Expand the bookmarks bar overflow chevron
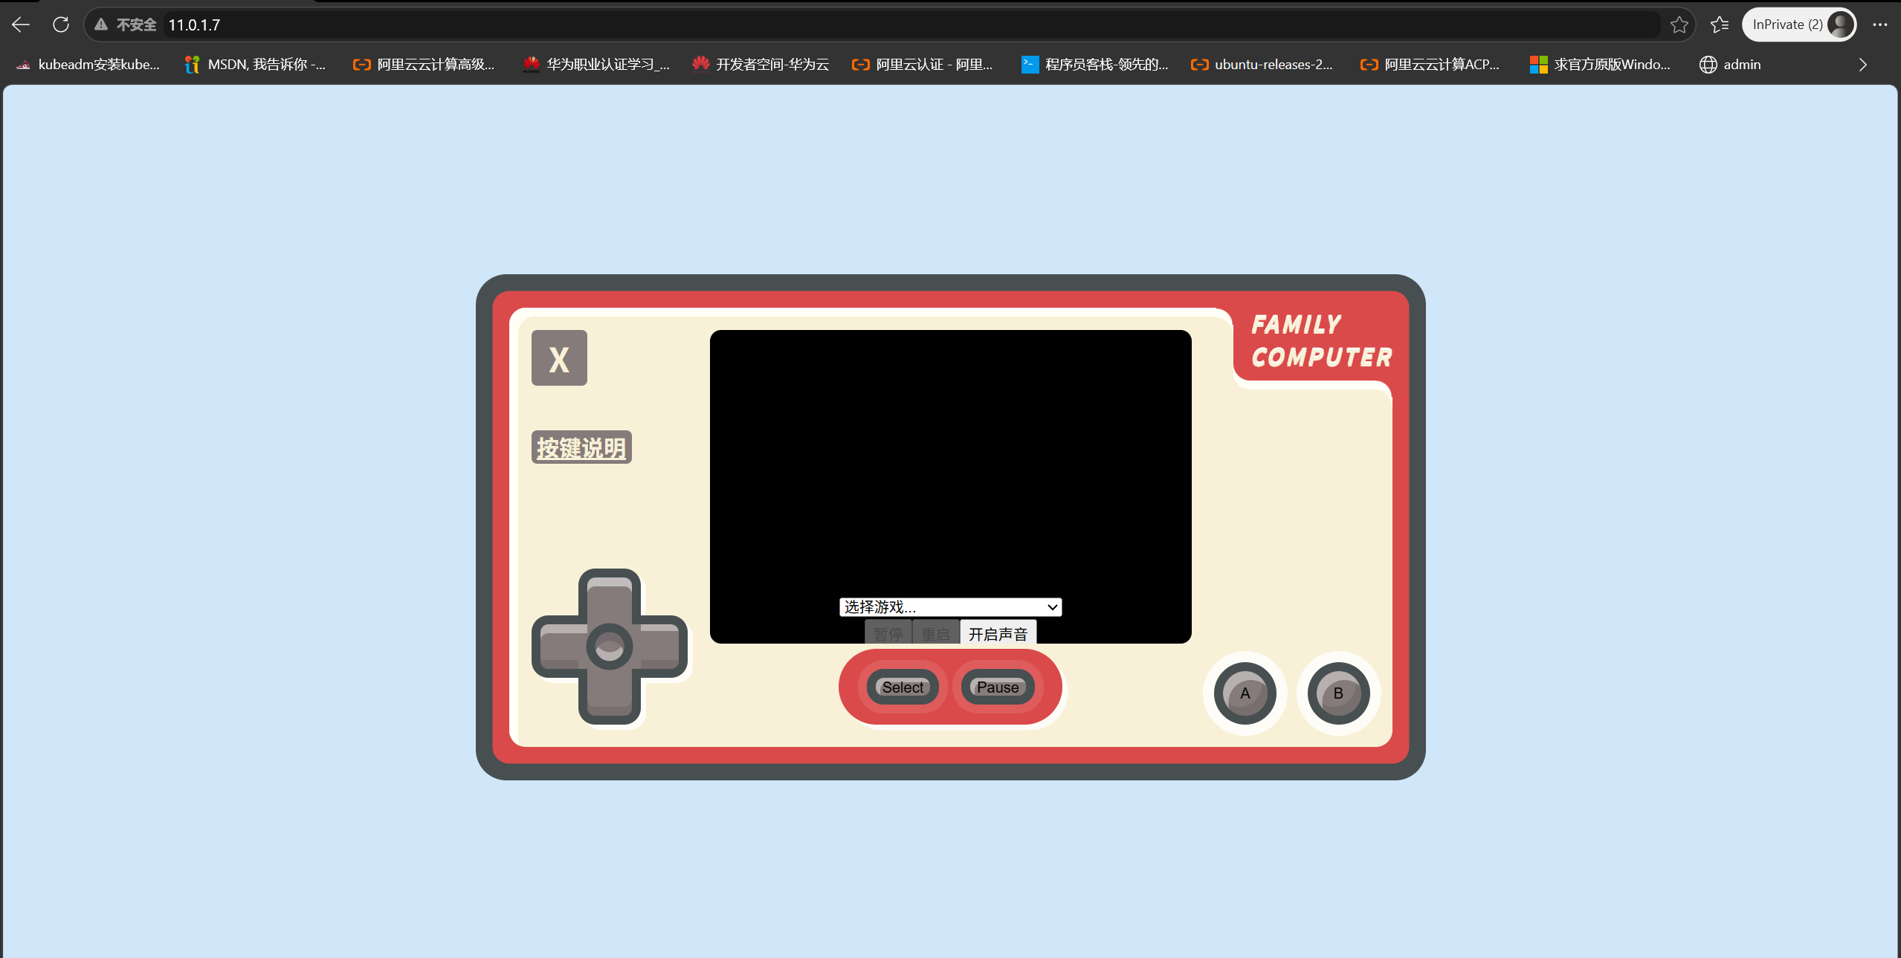This screenshot has width=1901, height=958. coord(1862,65)
